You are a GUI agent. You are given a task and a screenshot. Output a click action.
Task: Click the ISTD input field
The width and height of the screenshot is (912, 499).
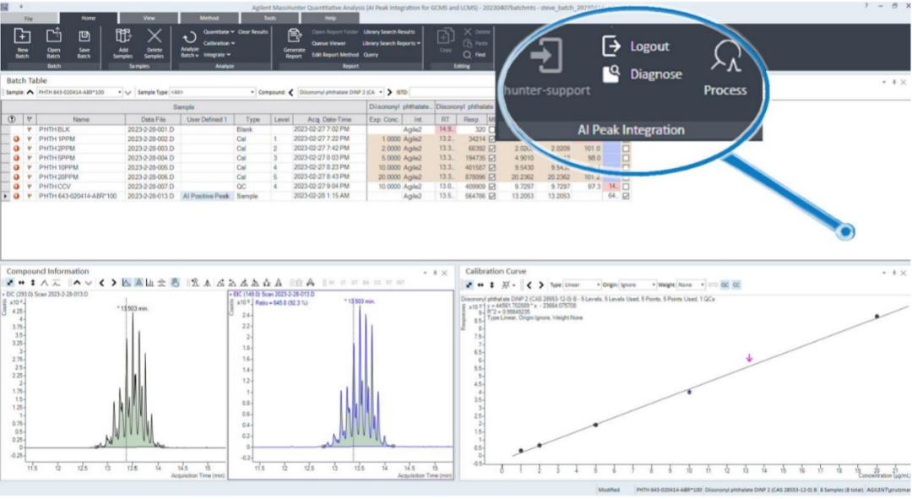pos(453,92)
